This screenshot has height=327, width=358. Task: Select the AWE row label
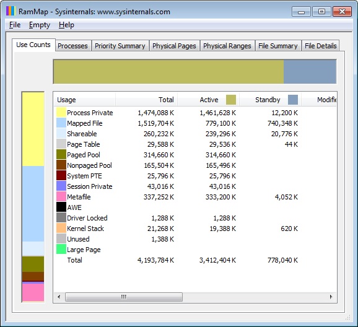coord(74,207)
